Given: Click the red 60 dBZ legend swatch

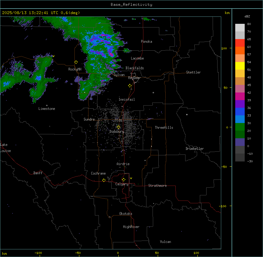Looking at the screenshot, I should pyautogui.click(x=240, y=43).
